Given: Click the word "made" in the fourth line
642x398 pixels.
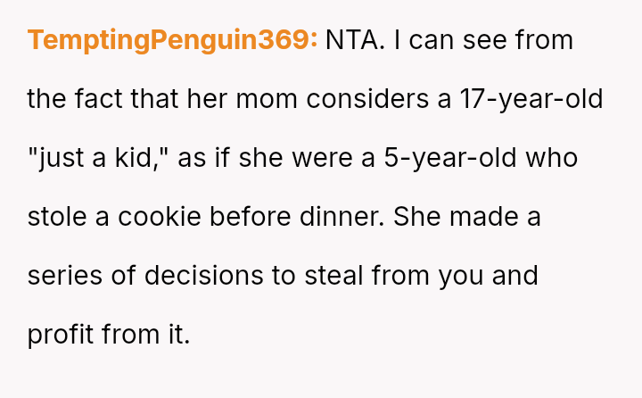Looking at the screenshot, I should point(484,217).
